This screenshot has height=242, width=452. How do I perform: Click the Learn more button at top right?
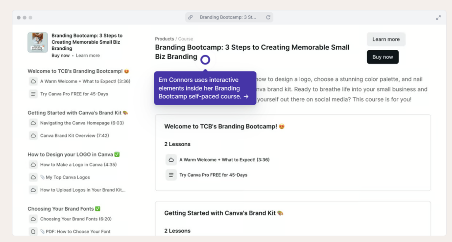point(386,39)
